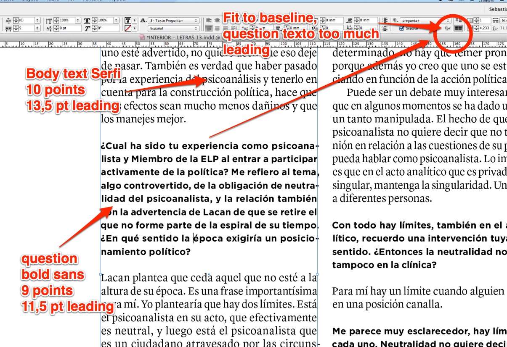Click the vertical scale icon

click(49, 21)
